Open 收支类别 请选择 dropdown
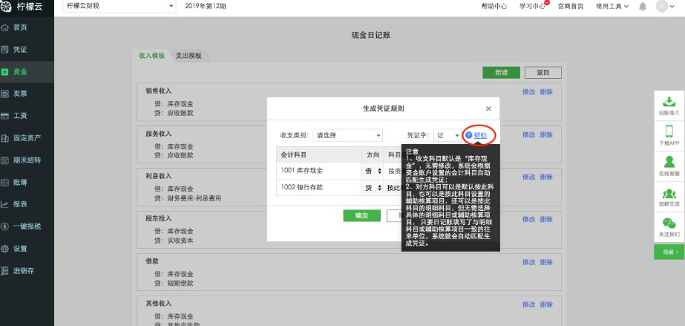This screenshot has width=685, height=326. pos(348,135)
